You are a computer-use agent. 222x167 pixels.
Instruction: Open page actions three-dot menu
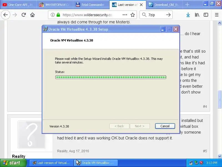[125, 15]
